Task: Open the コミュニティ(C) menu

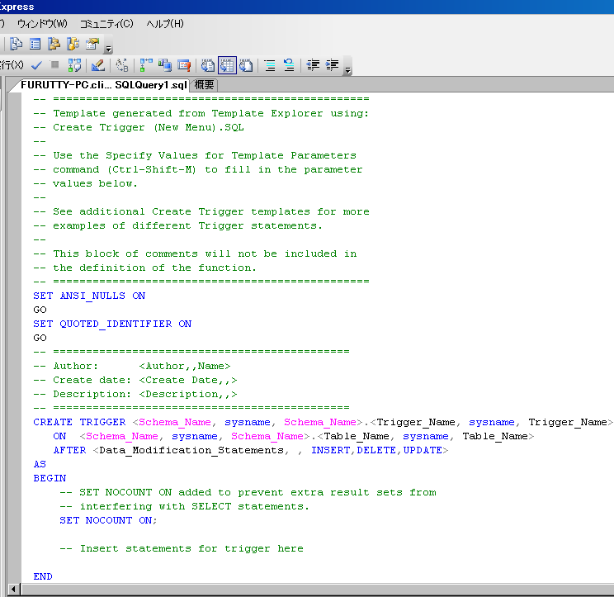Action: (x=106, y=24)
